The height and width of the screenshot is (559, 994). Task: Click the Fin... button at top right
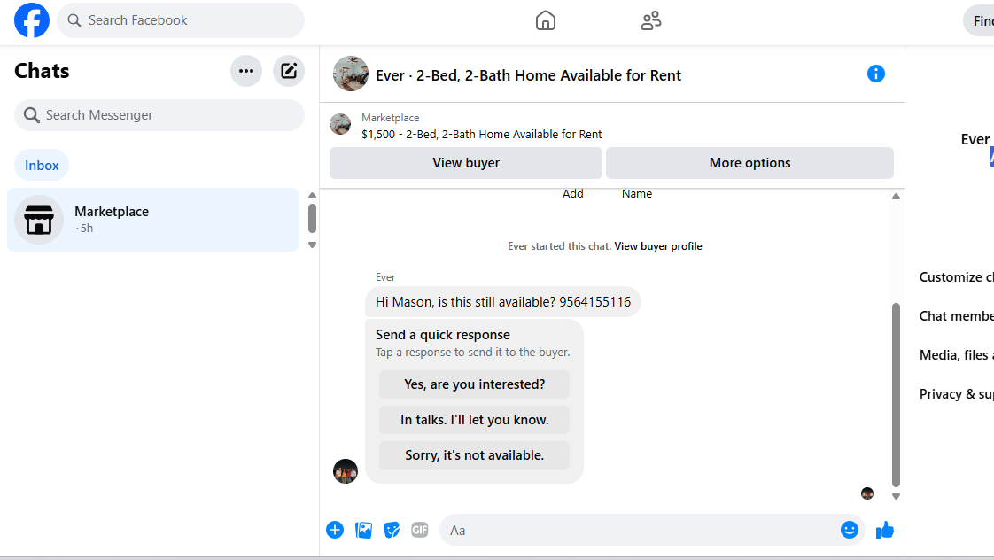coord(980,21)
